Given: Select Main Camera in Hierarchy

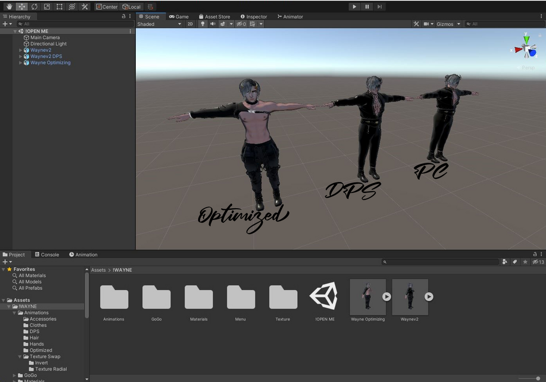Looking at the screenshot, I should [45, 37].
